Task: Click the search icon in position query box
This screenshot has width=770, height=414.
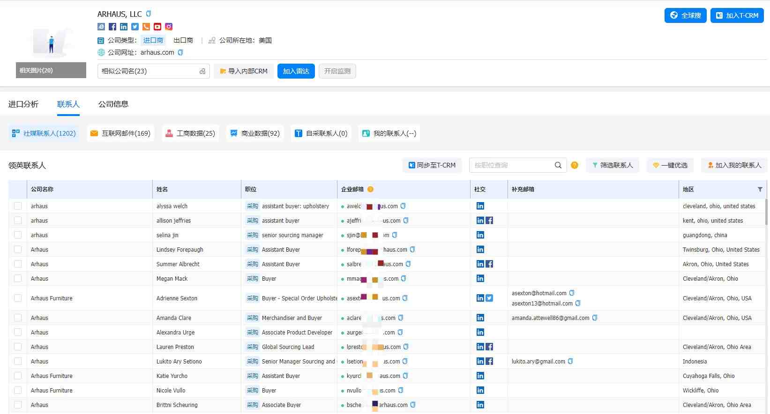Action: (558, 165)
